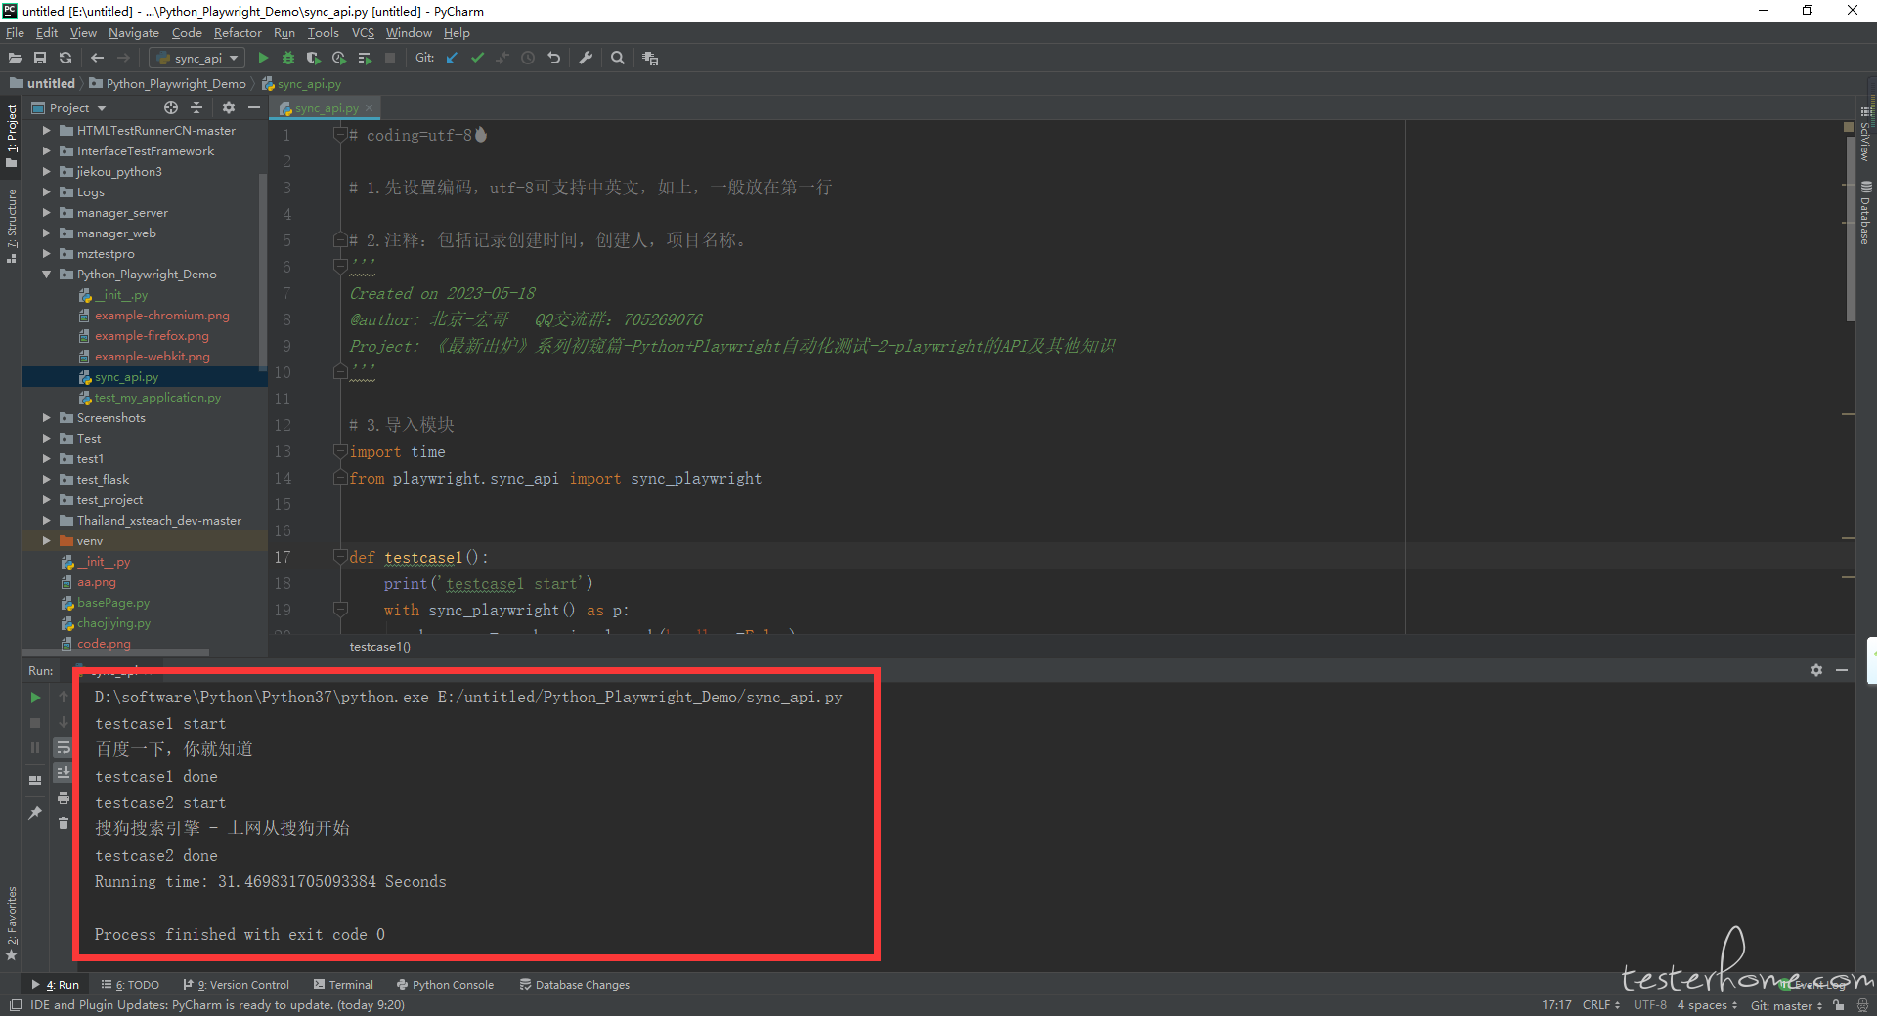
Task: Rerun program in the Run panel
Action: coord(35,698)
